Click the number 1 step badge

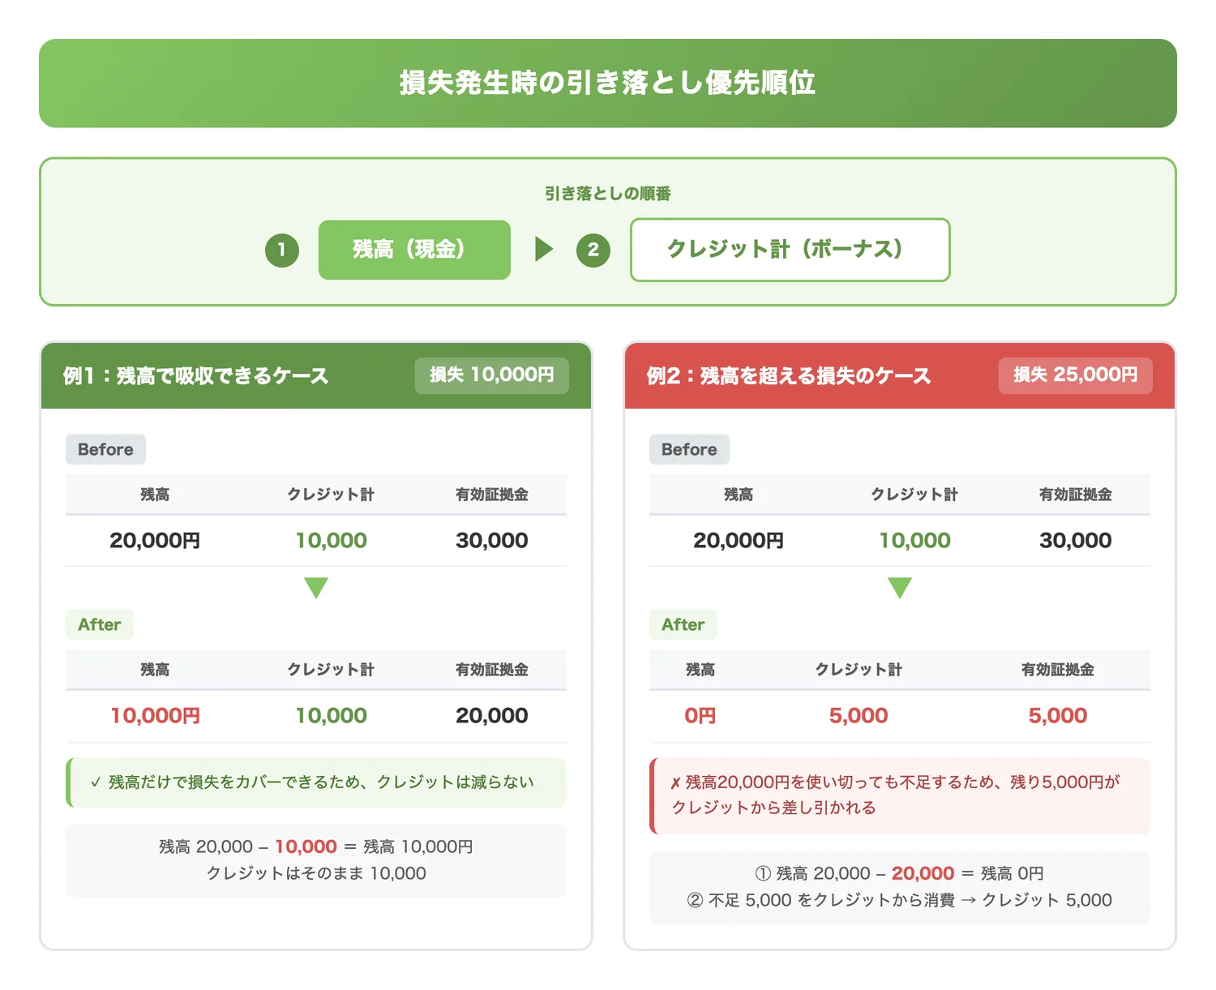[x=282, y=250]
